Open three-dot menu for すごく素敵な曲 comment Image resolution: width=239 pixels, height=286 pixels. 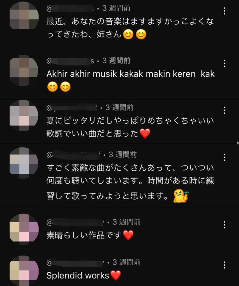[224, 157]
